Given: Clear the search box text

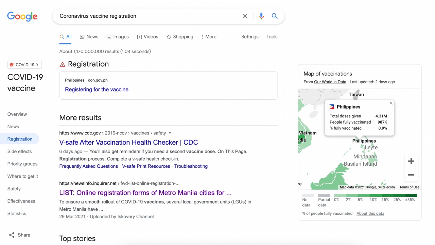Looking at the screenshot, I should pos(245,16).
